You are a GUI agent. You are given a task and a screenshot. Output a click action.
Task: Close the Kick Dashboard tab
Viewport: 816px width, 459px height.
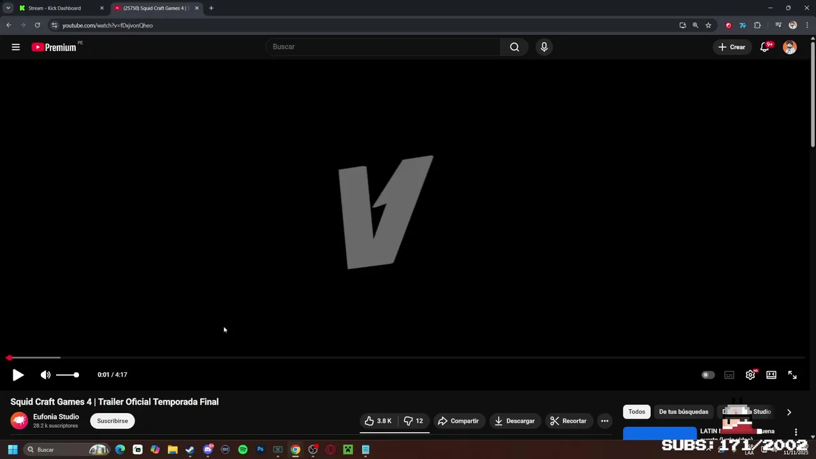(x=101, y=8)
